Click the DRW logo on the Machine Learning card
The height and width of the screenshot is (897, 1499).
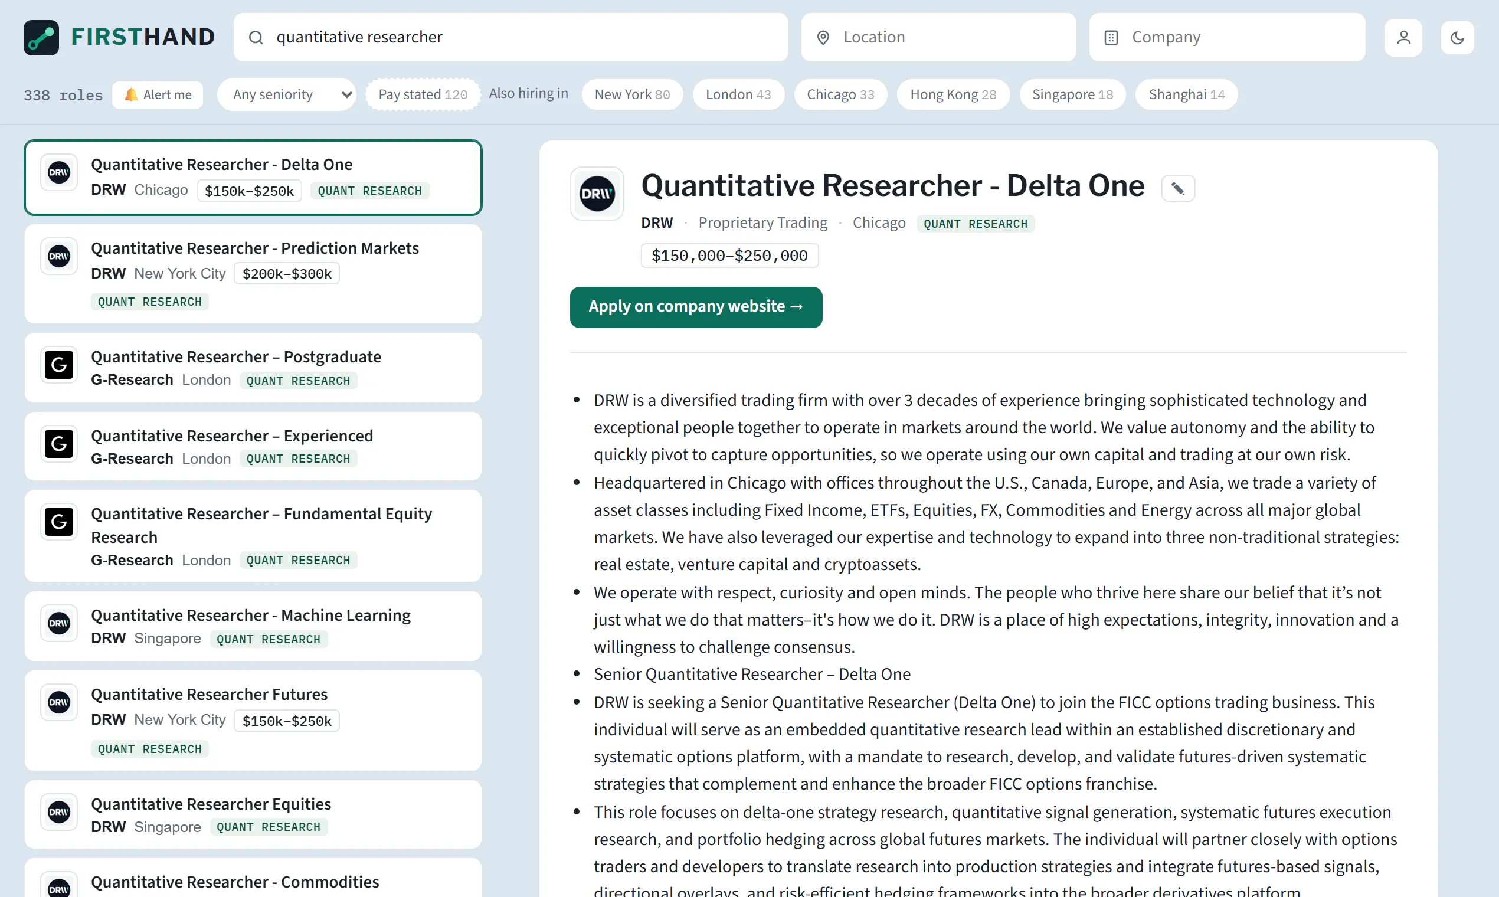pyautogui.click(x=59, y=623)
